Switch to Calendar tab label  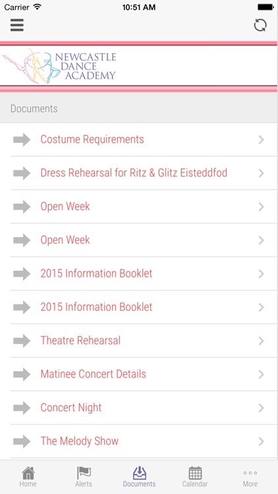coord(195,484)
